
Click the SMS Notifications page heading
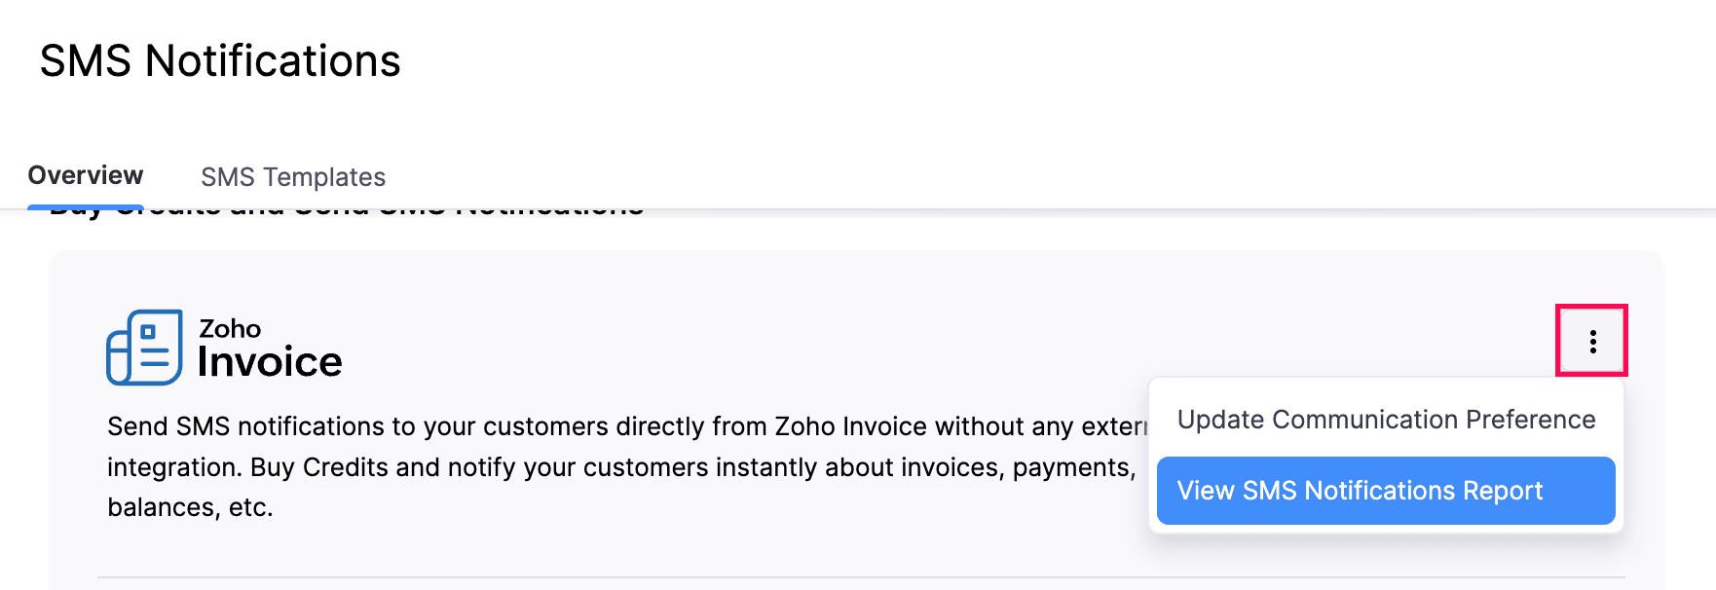click(x=220, y=61)
